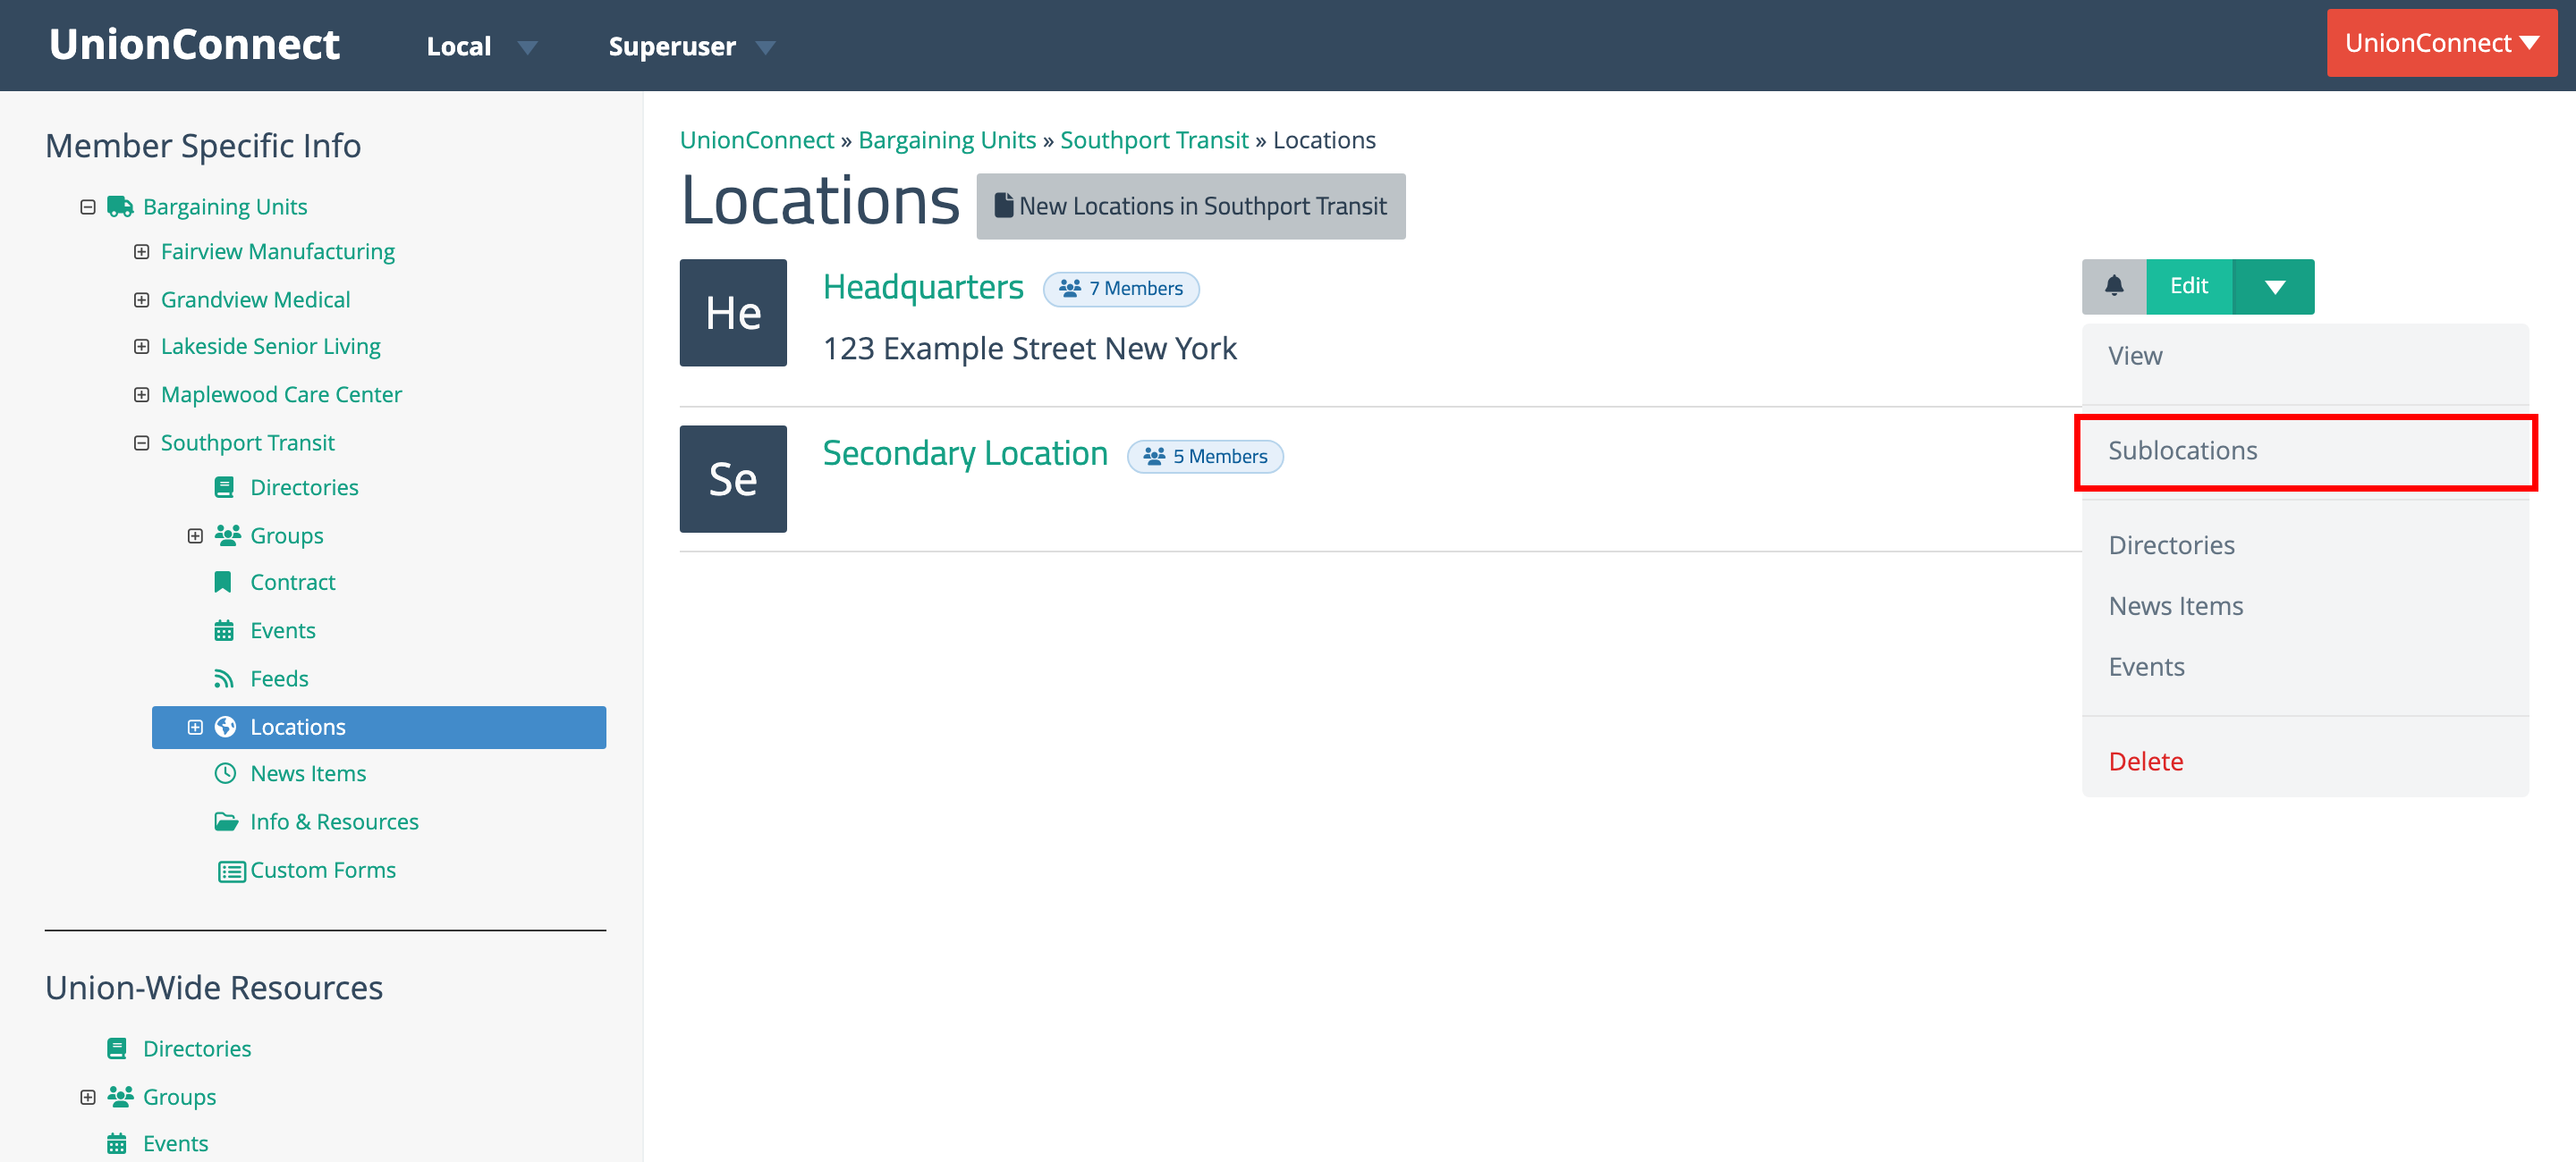Open the Headquarters location link

pyautogui.click(x=922, y=288)
